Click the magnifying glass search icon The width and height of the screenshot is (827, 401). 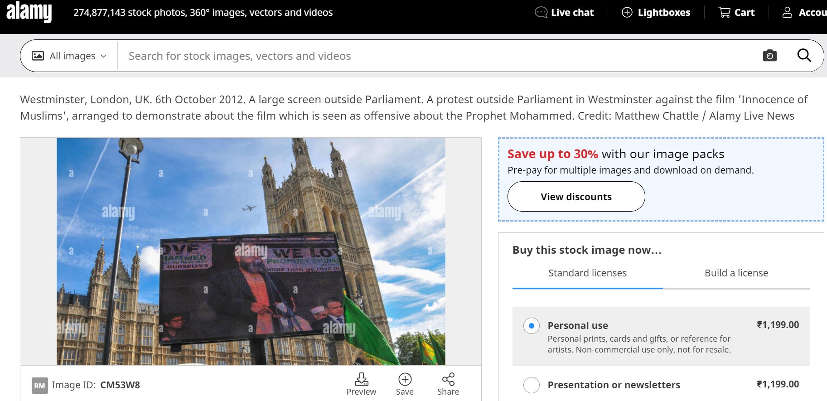[x=804, y=55]
